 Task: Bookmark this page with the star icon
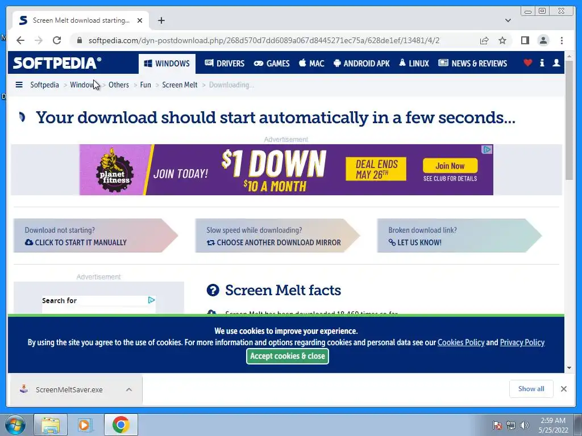(502, 40)
